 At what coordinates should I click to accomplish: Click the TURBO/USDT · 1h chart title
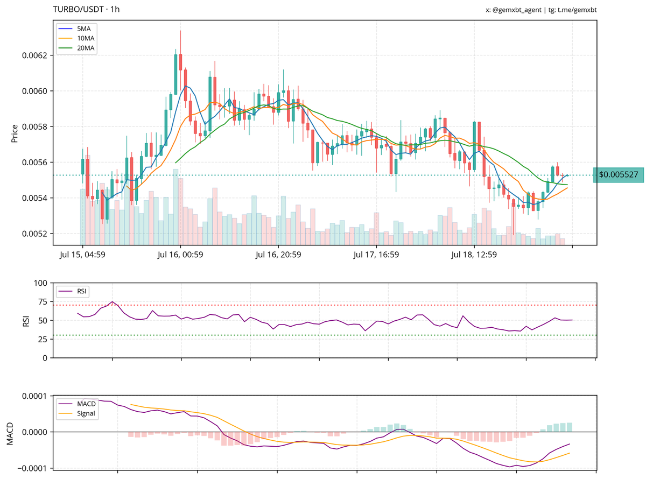point(87,10)
